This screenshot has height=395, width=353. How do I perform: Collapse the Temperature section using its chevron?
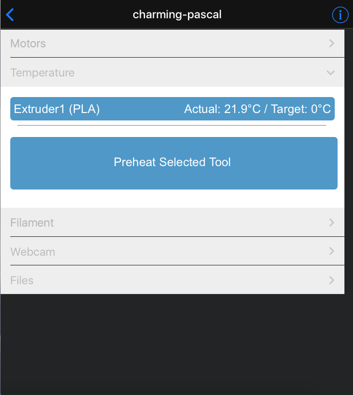(x=331, y=73)
